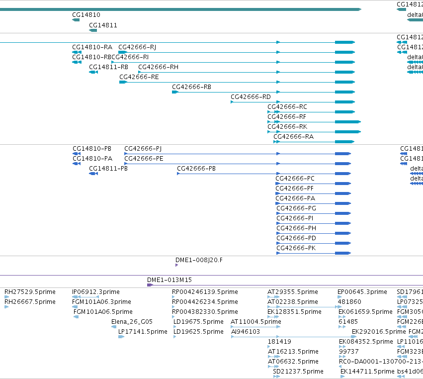Open the CG14811-RB transcript
The height and width of the screenshot is (379, 423).
[x=108, y=67]
